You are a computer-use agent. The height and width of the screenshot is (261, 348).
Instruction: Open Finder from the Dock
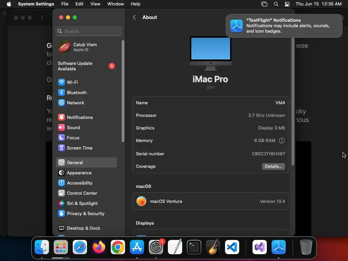pyautogui.click(x=42, y=247)
